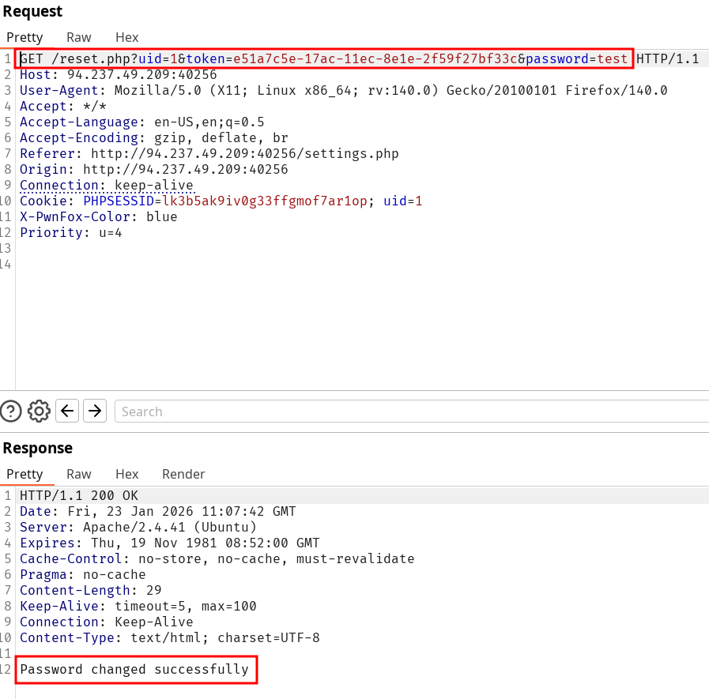Show the Response in Raw view

click(78, 474)
